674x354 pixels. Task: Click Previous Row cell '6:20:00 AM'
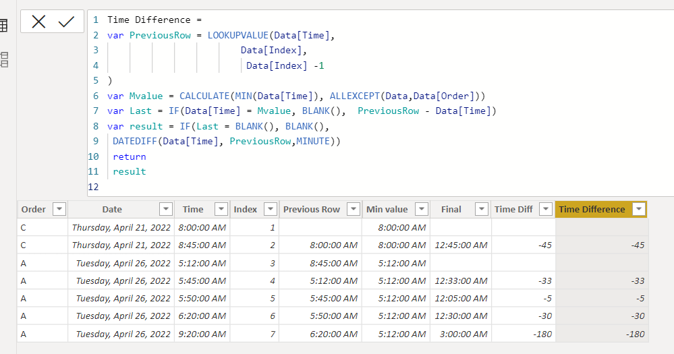click(320, 334)
